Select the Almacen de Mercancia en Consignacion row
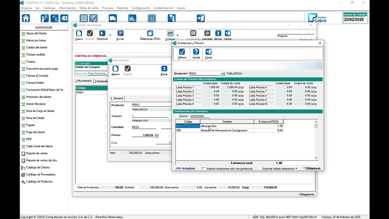 click(x=229, y=130)
